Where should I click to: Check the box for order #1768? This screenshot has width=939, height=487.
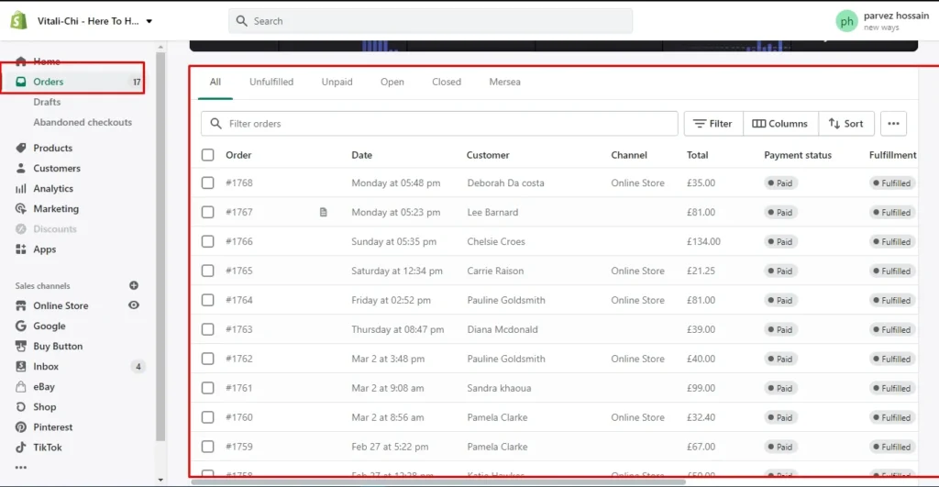click(x=208, y=183)
